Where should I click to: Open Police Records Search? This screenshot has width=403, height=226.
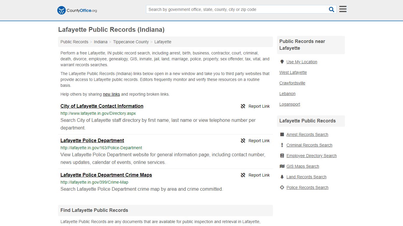pyautogui.click(x=307, y=187)
